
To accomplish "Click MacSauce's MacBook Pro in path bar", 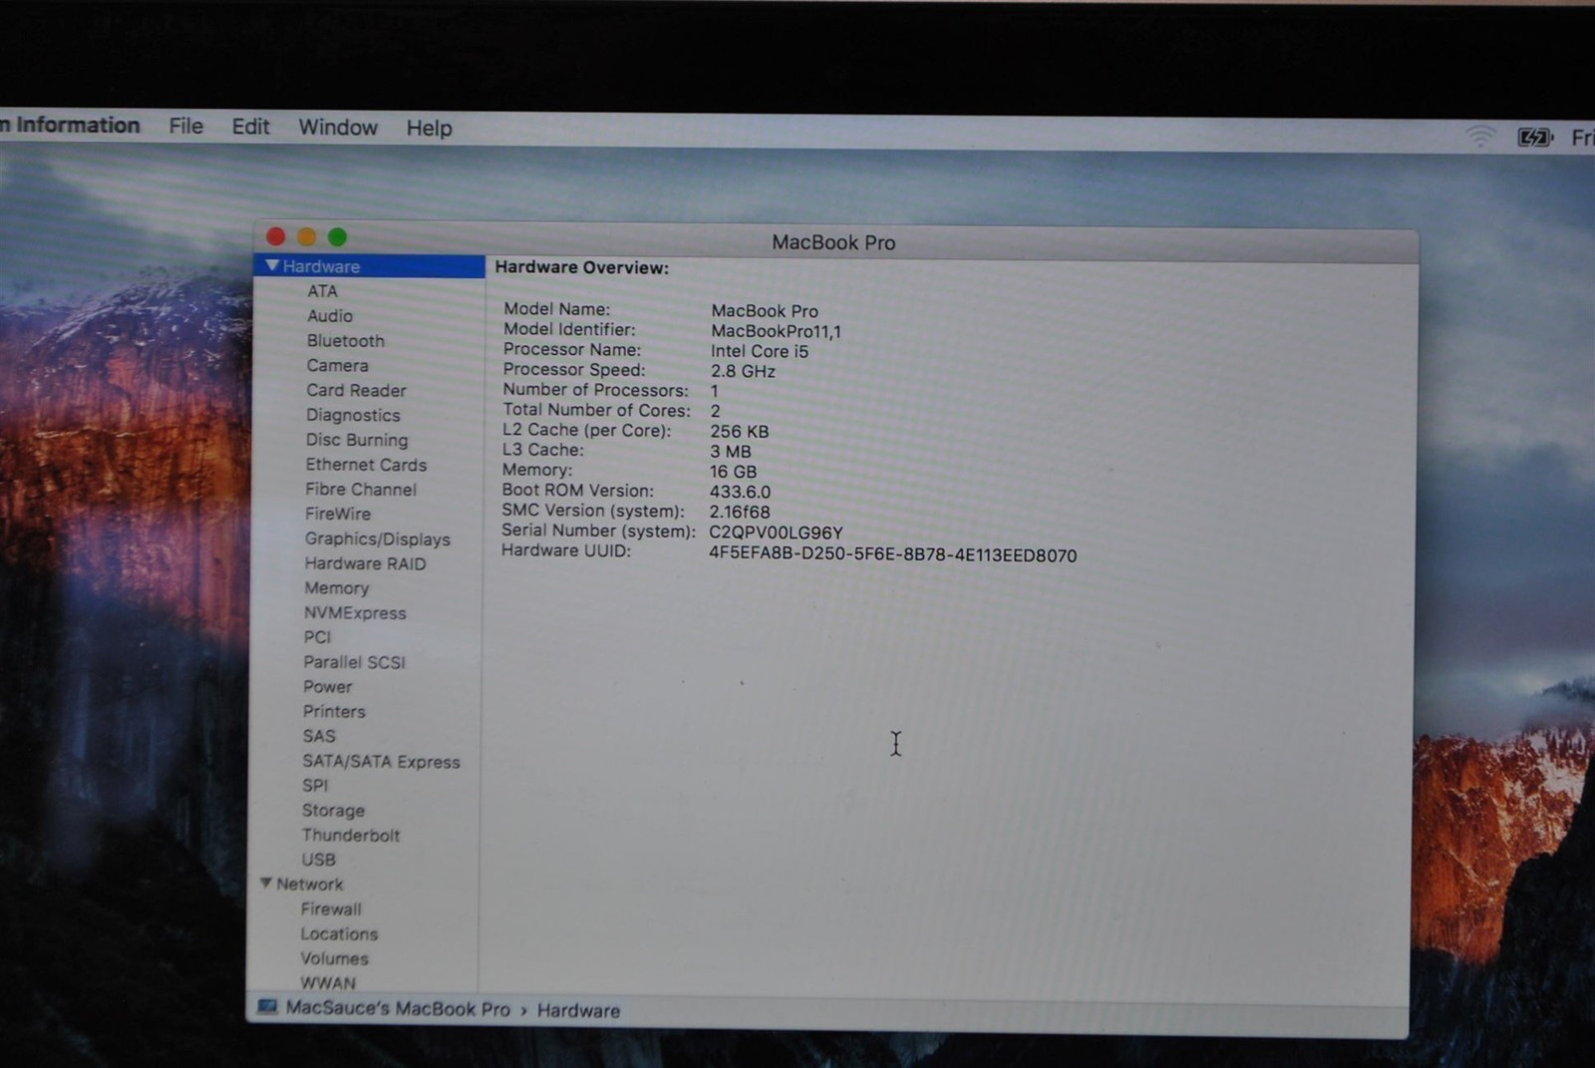I will click(x=398, y=1008).
